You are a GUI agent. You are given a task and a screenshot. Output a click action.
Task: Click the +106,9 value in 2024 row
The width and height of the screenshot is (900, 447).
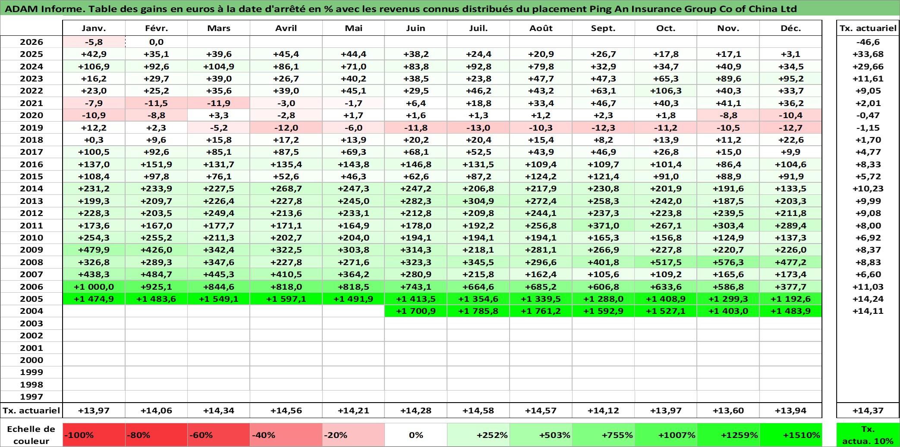tap(94, 66)
